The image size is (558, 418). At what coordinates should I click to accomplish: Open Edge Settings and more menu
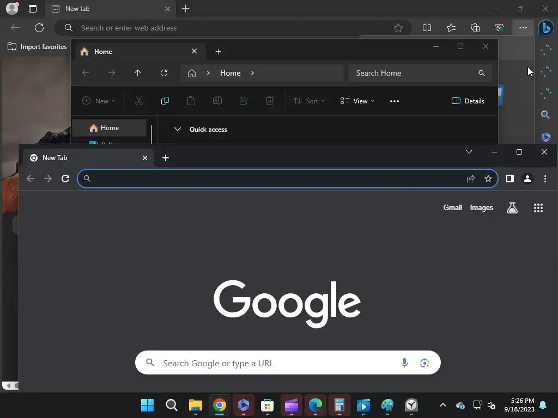point(523,28)
